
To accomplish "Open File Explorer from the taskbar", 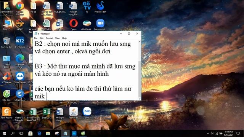I will pos(48,134).
